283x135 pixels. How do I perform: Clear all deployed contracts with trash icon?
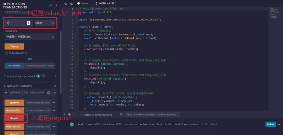click(x=55, y=86)
